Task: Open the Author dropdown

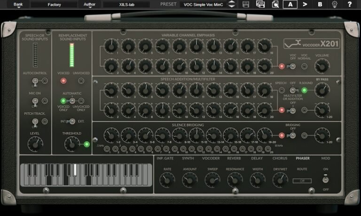Action: [x=90, y=4]
